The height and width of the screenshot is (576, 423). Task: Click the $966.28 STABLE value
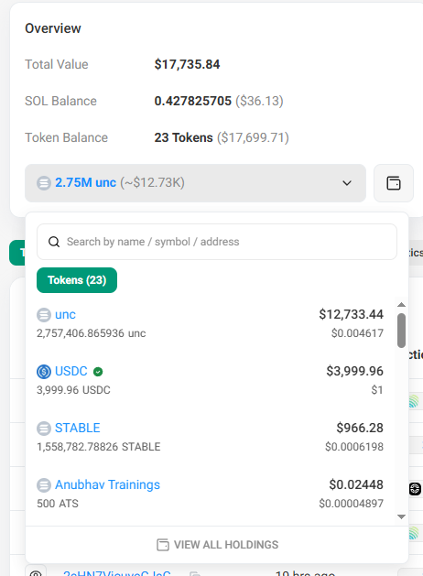click(360, 428)
